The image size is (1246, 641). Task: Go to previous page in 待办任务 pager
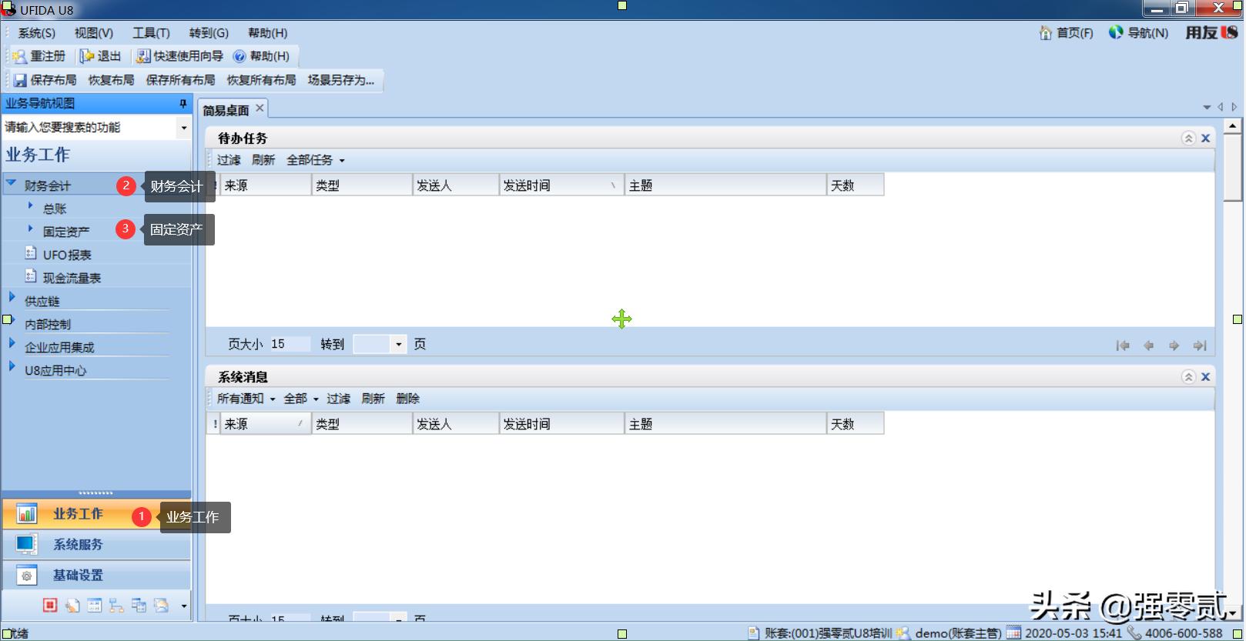pos(1148,346)
